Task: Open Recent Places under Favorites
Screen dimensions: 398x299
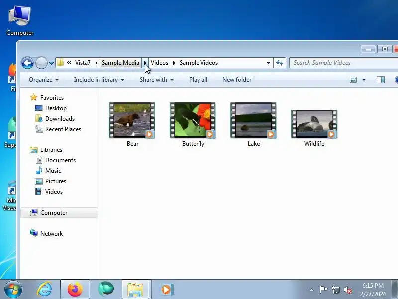Action: tap(63, 129)
